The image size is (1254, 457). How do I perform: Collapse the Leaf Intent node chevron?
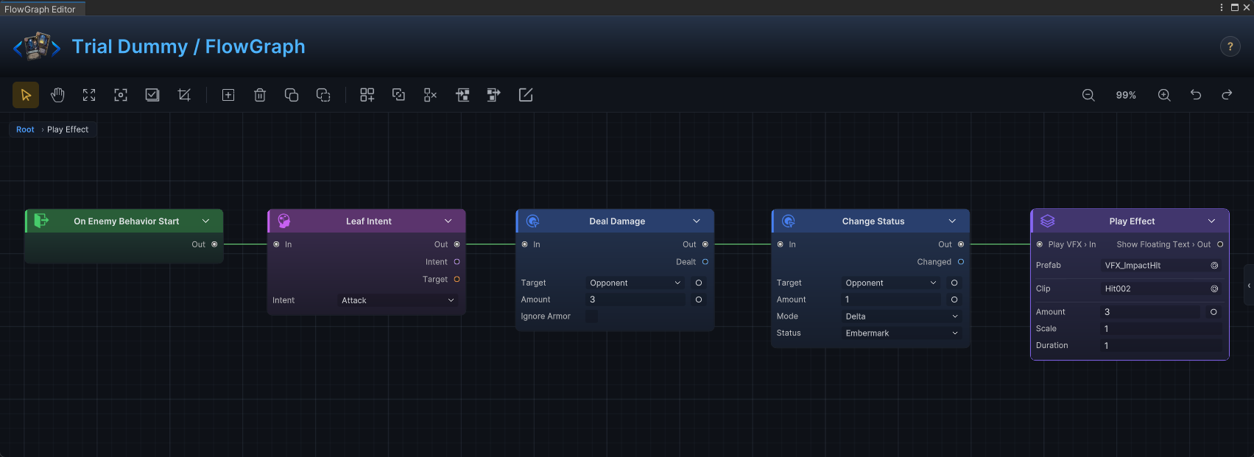pyautogui.click(x=448, y=221)
